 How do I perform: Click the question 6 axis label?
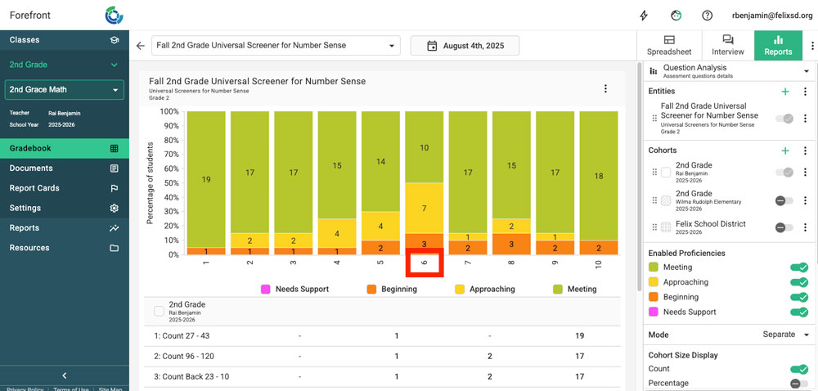[424, 264]
